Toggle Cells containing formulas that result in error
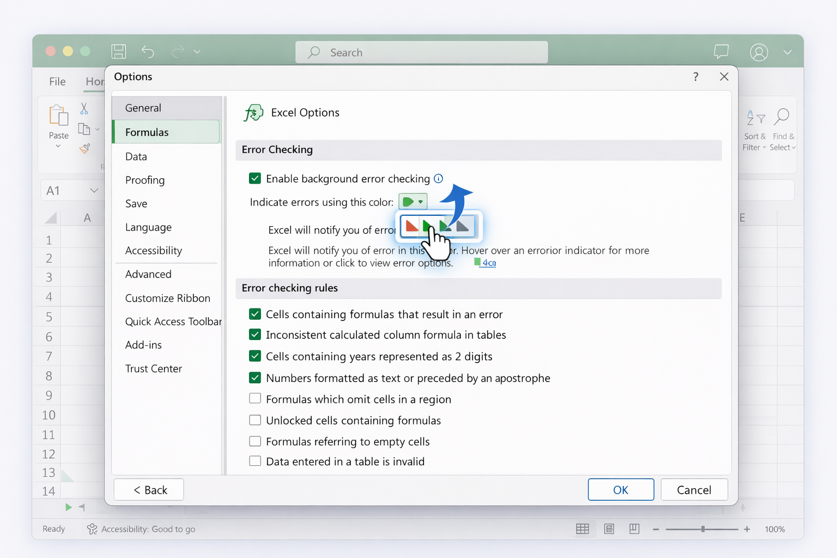The image size is (837, 558). coord(254,314)
